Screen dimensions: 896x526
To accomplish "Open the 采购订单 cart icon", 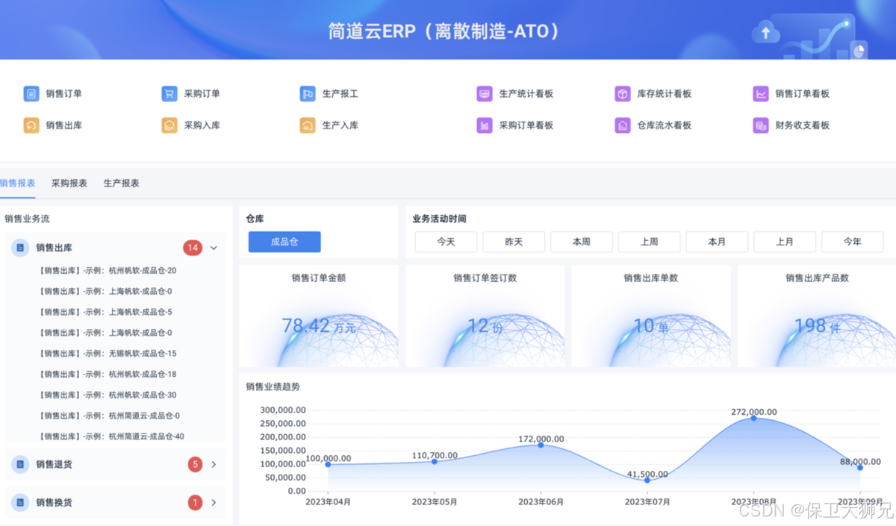I will (x=169, y=94).
